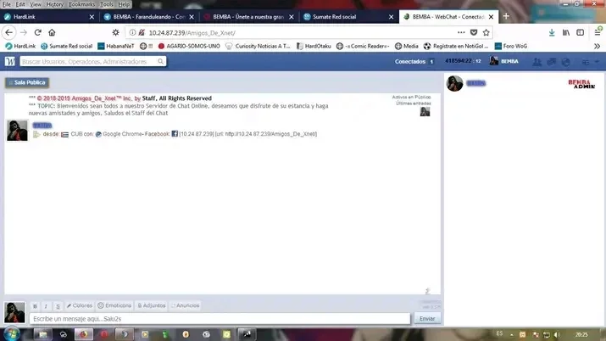The width and height of the screenshot is (606, 341).
Task: Click last entries avatar thumbnail
Action: pos(425,112)
